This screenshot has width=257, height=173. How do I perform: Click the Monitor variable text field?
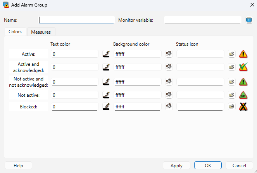point(202,20)
